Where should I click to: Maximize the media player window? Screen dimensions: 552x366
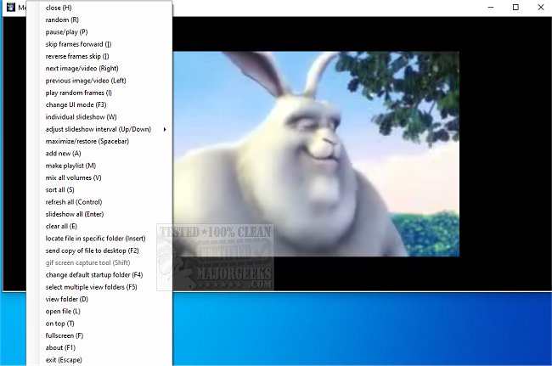[515, 7]
